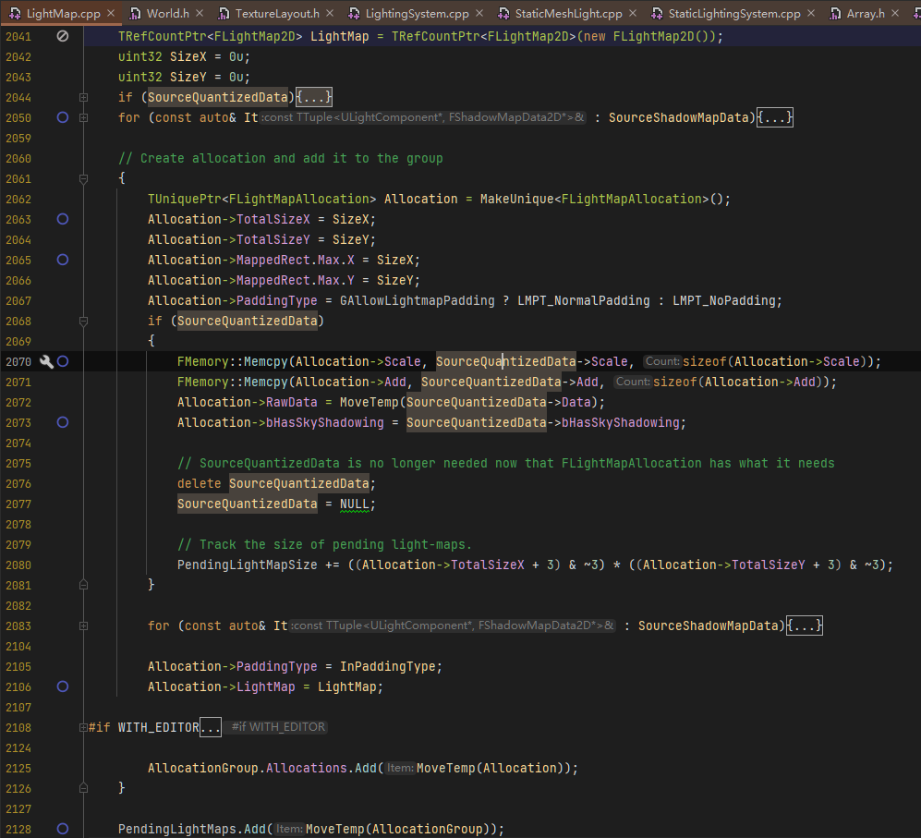Click the gutter circle marker on line 2070

click(63, 361)
